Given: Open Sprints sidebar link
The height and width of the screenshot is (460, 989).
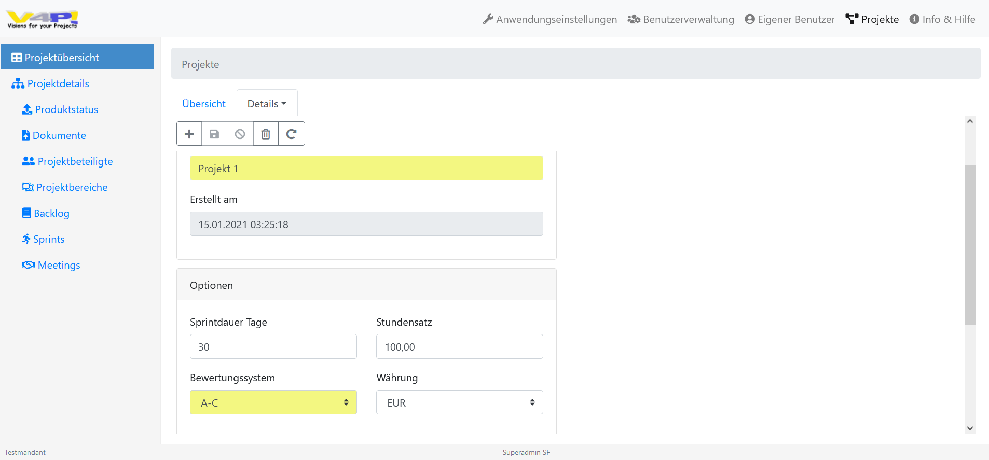Looking at the screenshot, I should coord(43,239).
